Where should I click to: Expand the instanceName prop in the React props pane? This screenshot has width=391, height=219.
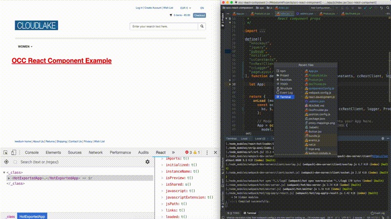[x=163, y=171]
